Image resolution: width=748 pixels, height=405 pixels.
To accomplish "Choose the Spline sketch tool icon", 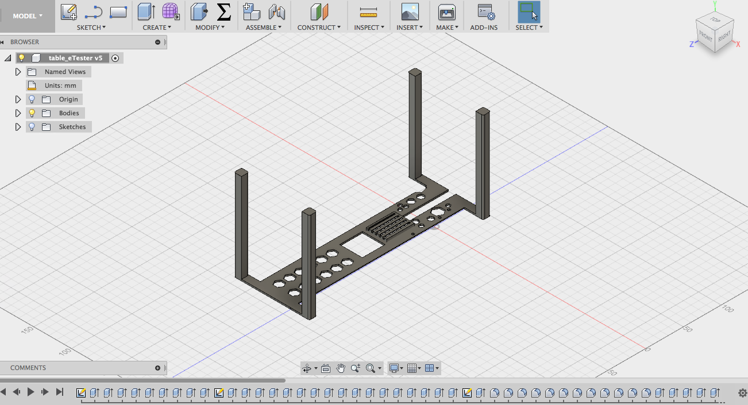I will pos(94,11).
